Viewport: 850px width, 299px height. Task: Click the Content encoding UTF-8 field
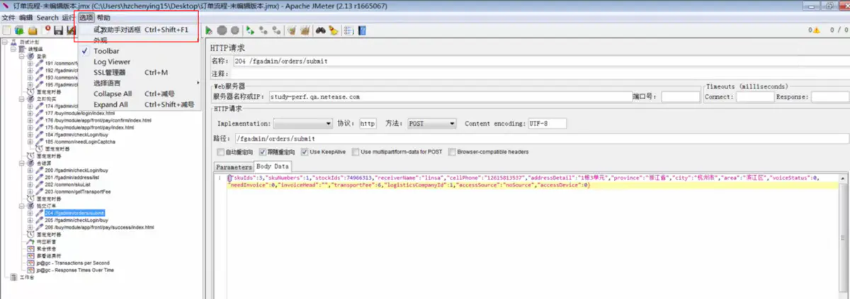coord(547,123)
